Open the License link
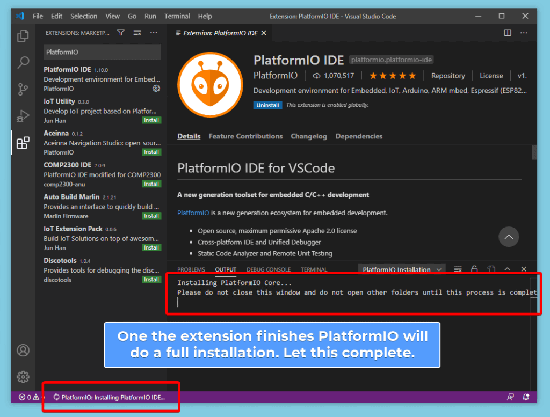The image size is (550, 417). pyautogui.click(x=491, y=76)
